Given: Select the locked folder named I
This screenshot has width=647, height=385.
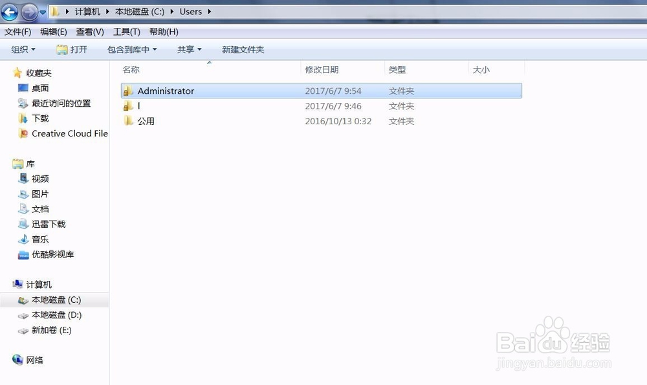Looking at the screenshot, I should (322, 106).
